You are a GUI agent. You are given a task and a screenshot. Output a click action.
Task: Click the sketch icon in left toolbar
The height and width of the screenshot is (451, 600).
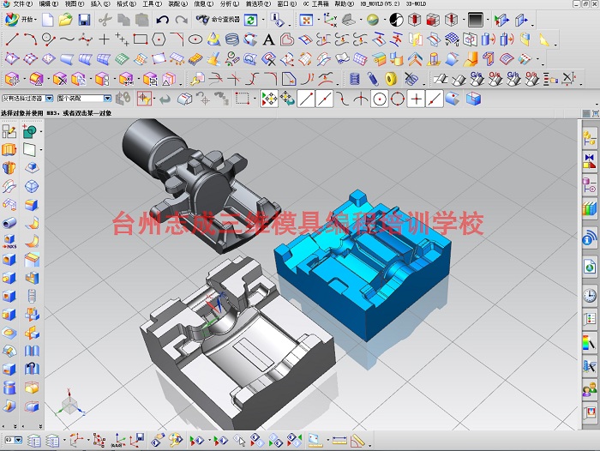tap(9, 131)
